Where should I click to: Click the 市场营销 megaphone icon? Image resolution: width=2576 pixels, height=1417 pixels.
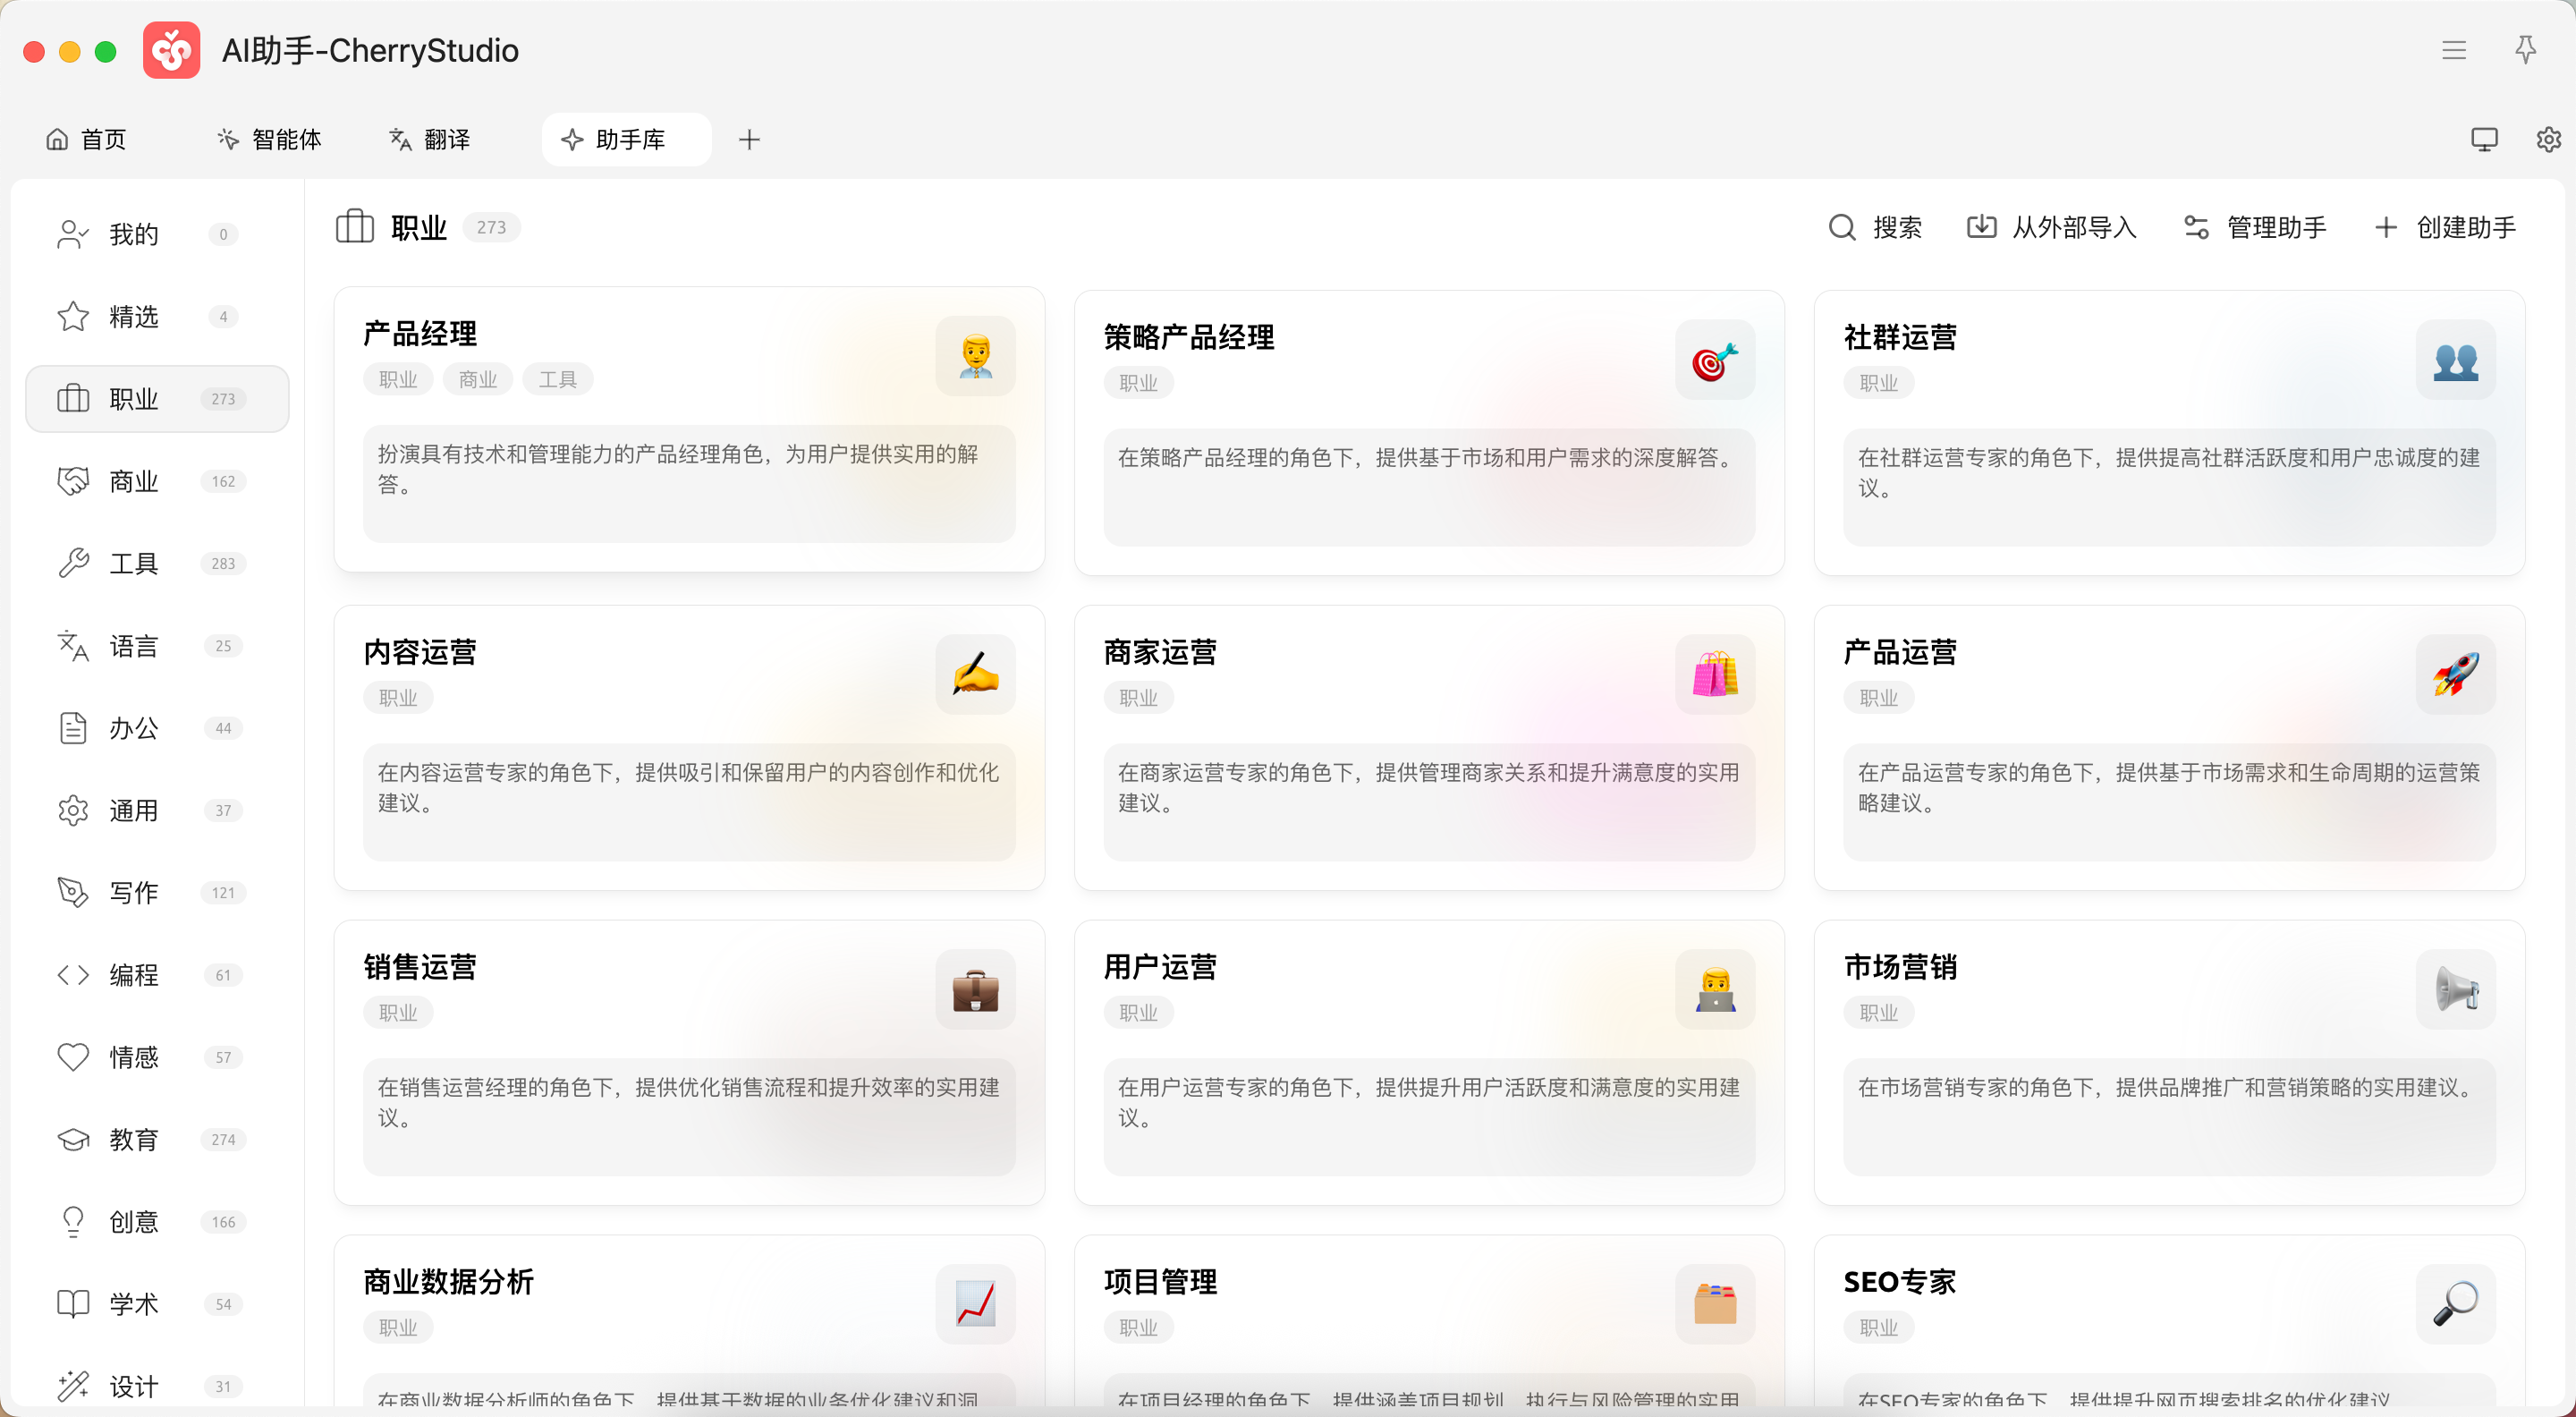(2455, 989)
